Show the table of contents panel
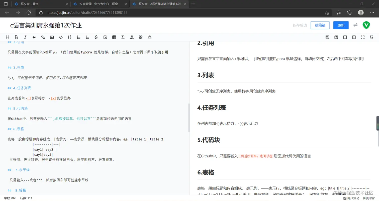The width and height of the screenshot is (379, 201). [x=327, y=37]
